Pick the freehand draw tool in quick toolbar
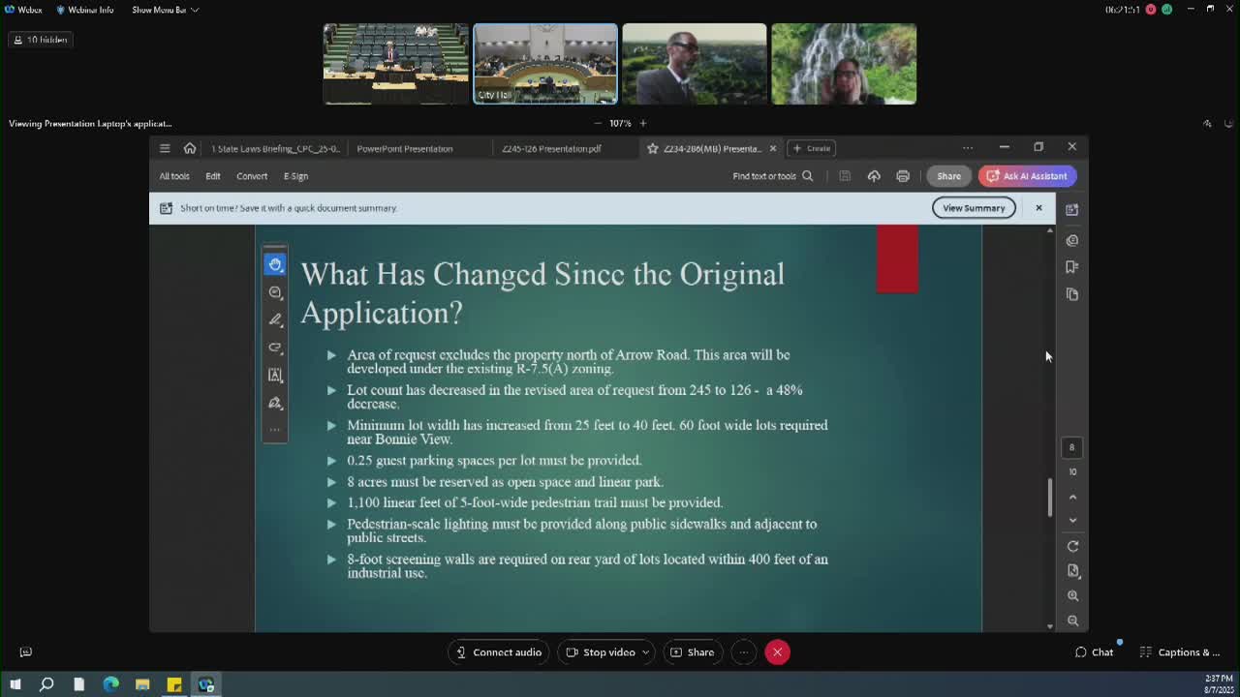1240x697 pixels. (275, 347)
